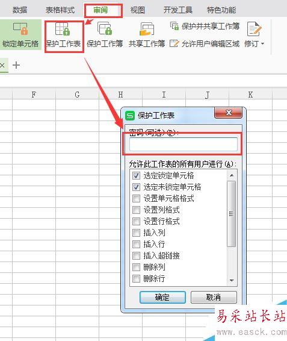This screenshot has width=287, height=341.
Task: Expand the 修订 dropdown arrow
Action: tap(263, 44)
